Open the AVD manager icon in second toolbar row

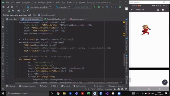click(9, 11)
